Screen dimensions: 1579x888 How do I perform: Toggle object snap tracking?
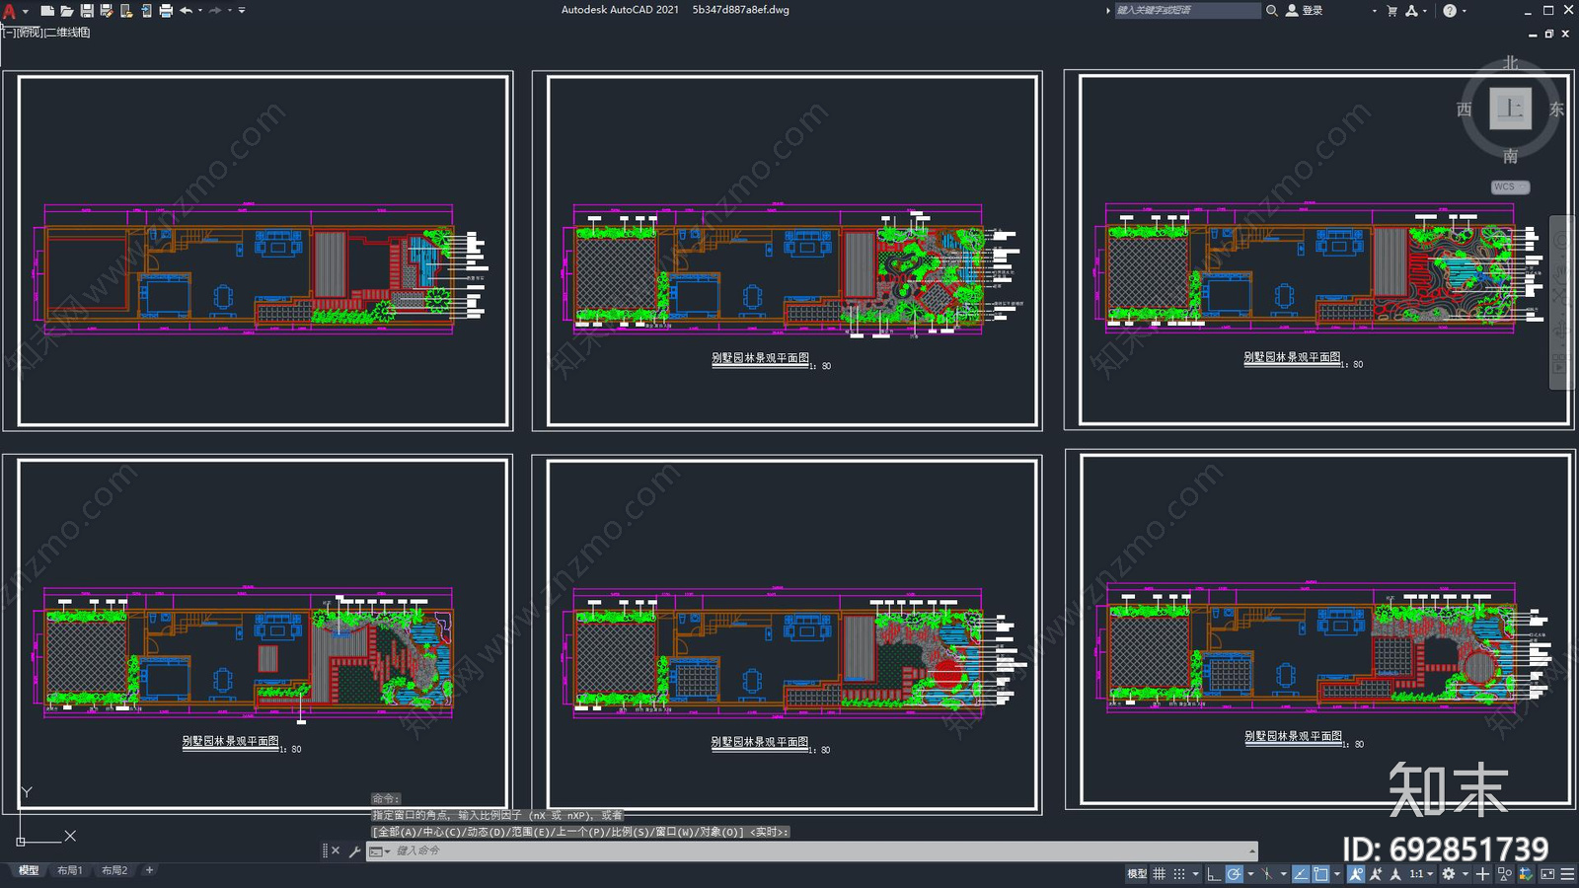pyautogui.click(x=1301, y=874)
